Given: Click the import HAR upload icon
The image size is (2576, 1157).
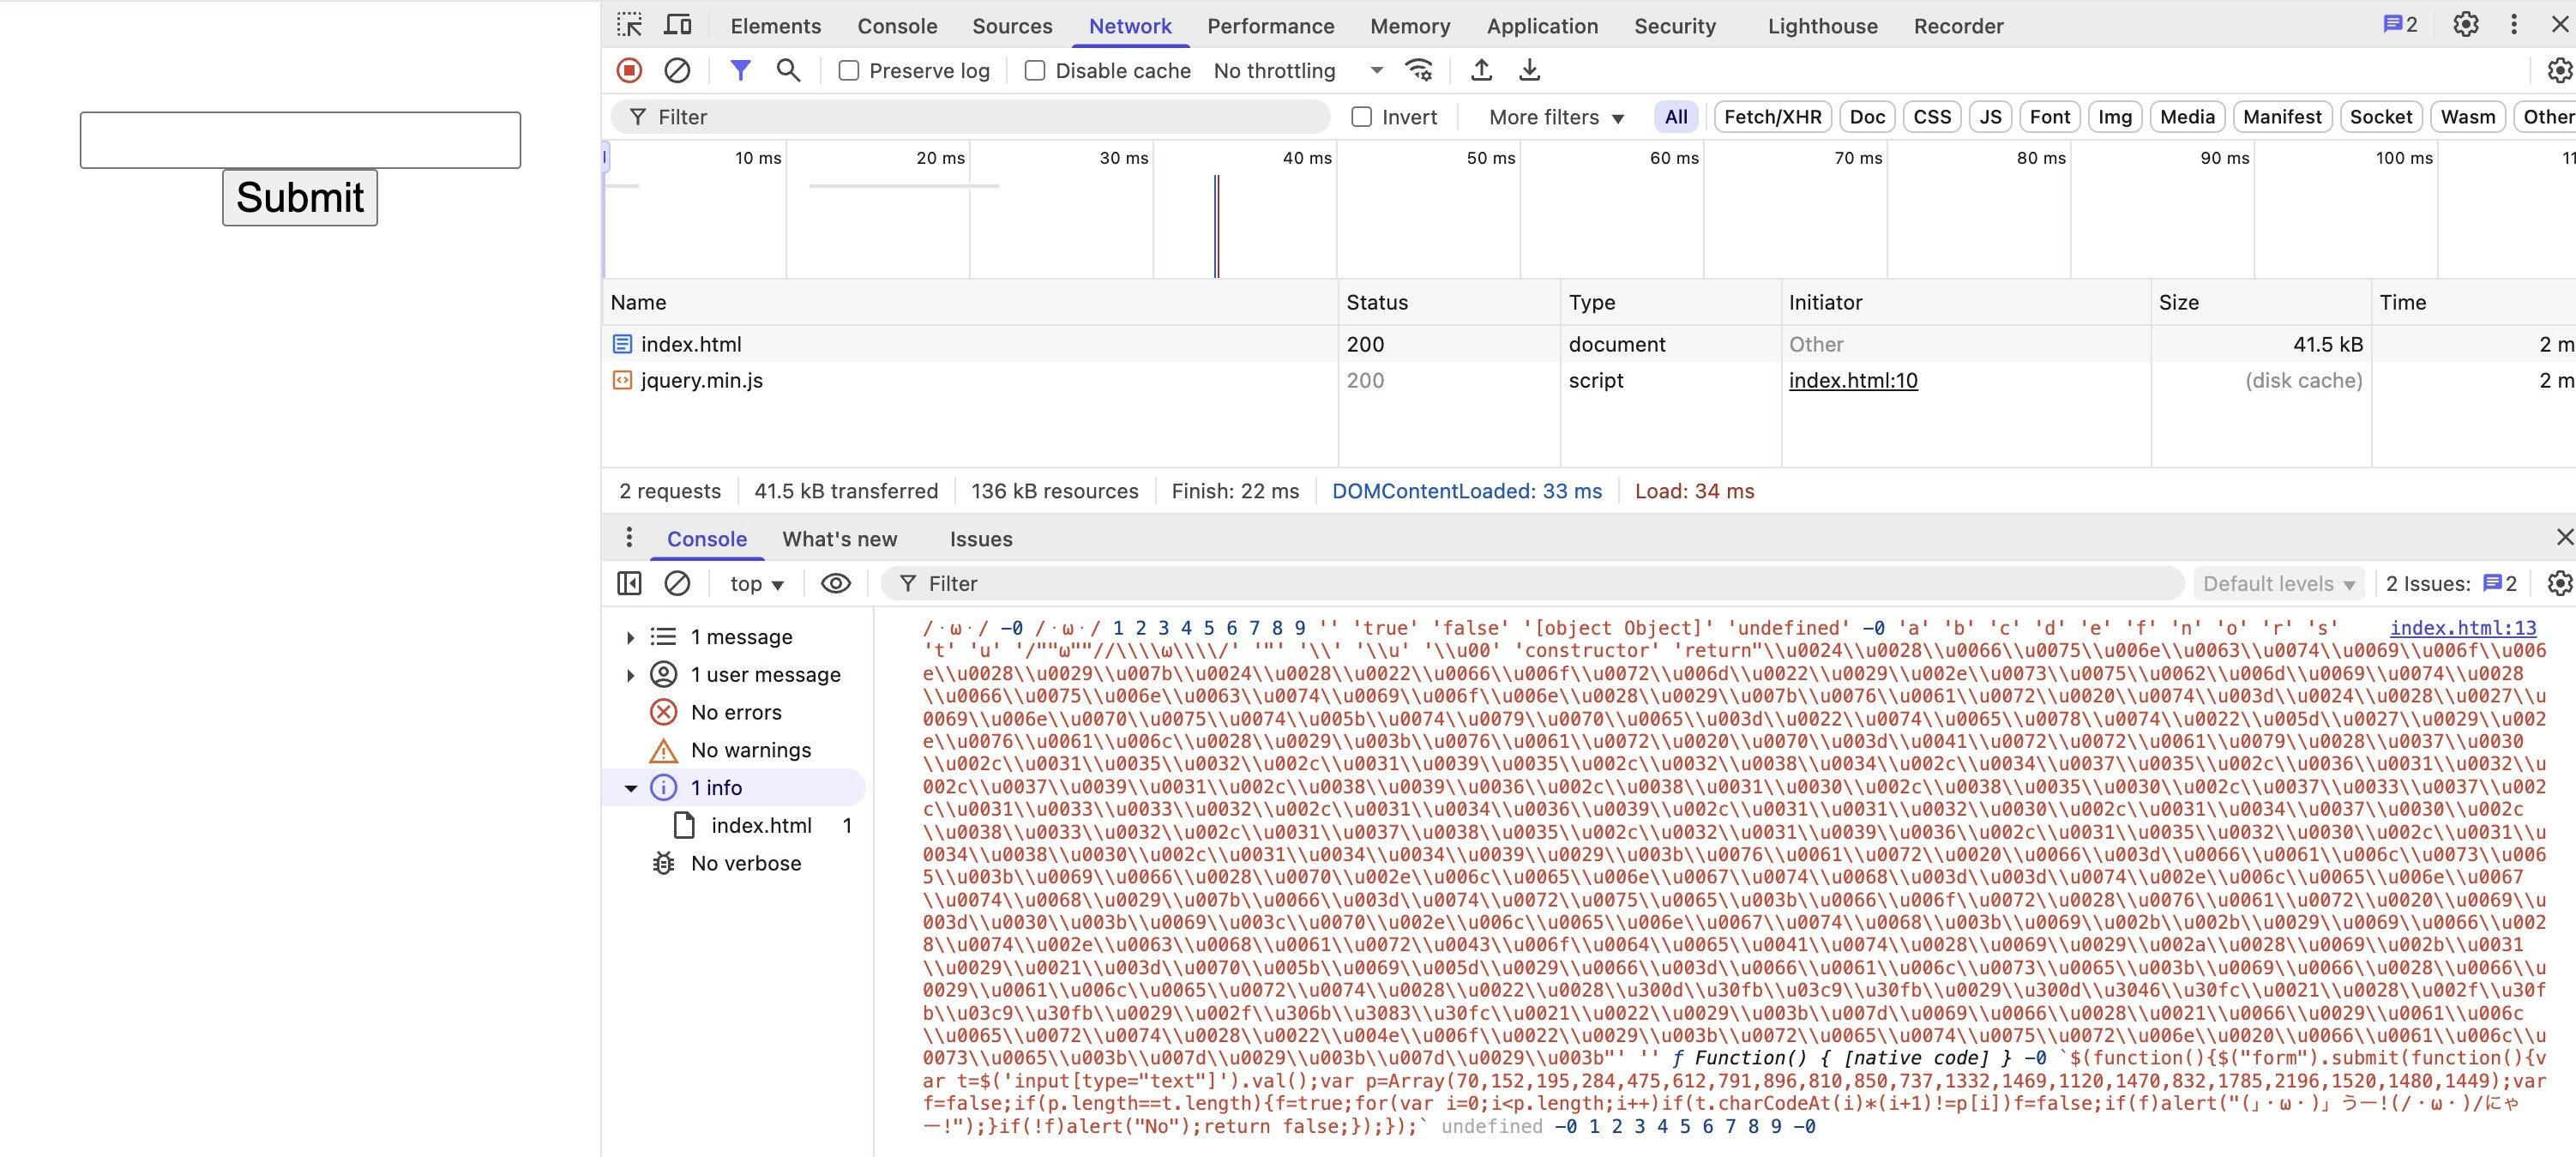Looking at the screenshot, I should click(x=1481, y=70).
